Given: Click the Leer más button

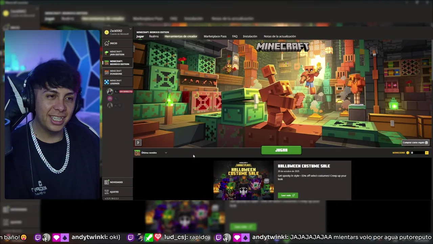Looking at the screenshot, I should [x=288, y=195].
